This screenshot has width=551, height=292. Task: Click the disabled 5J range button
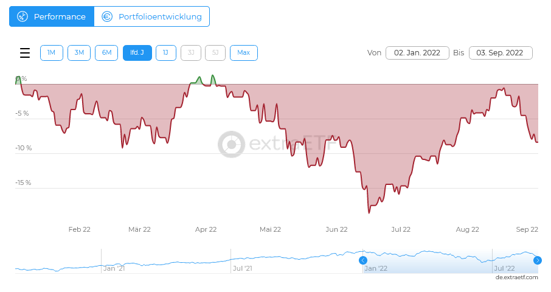[x=215, y=53]
